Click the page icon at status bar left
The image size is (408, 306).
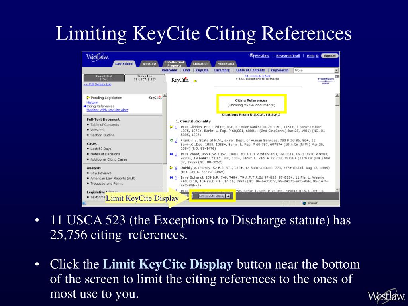pos(84,203)
